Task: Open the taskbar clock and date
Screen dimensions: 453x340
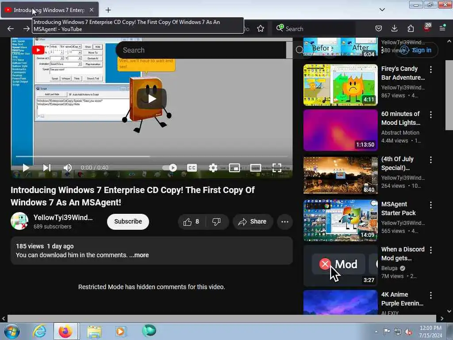Action: tap(430, 332)
